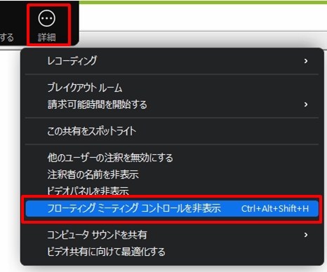Select この共有をスポットライト option
The image size is (327, 272).
coord(172,131)
